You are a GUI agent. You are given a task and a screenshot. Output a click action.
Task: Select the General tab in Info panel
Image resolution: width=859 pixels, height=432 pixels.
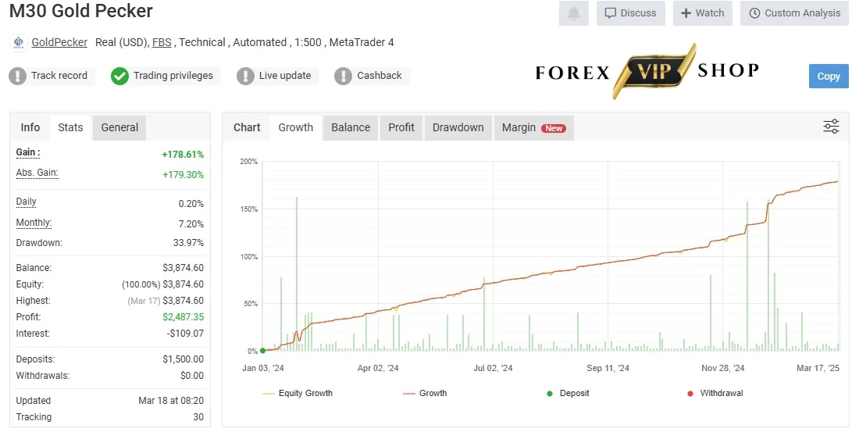coord(119,127)
